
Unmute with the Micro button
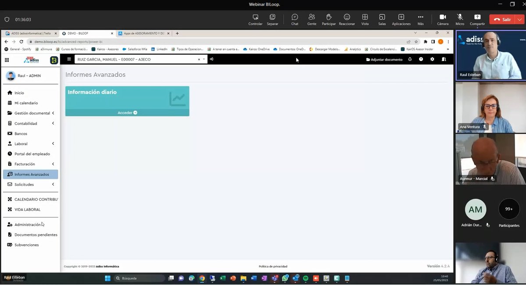coord(460,20)
